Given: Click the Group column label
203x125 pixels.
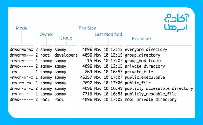Looking at the screenshot, I should 66,38.
